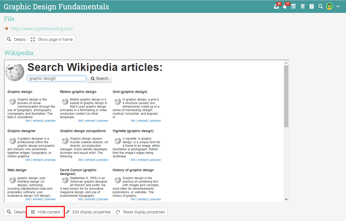Click Show page in frame button
This screenshot has width=346, height=221.
tap(52, 39)
